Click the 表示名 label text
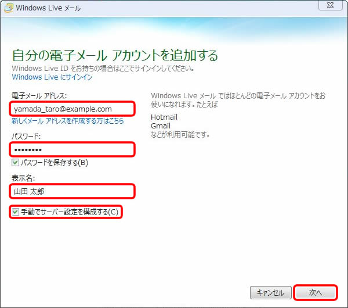 coord(24,177)
